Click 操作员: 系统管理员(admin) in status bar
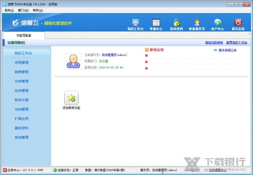The height and width of the screenshot is (175, 253). 159,170
